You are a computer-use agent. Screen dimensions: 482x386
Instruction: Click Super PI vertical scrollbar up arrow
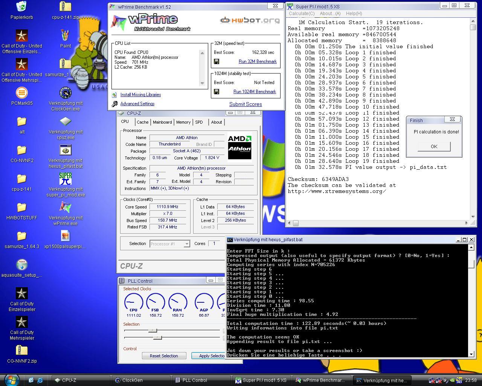click(x=473, y=22)
